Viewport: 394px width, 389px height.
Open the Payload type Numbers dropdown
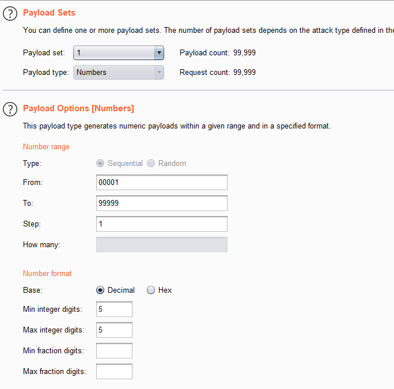point(118,72)
